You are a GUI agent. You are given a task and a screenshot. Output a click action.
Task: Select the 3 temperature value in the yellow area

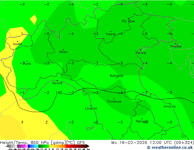pyautogui.click(x=22, y=122)
